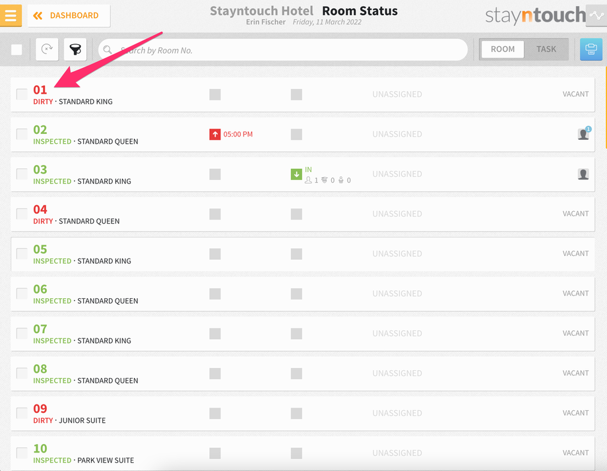Click the orange scrollbar on right edge
This screenshot has height=471, width=607.
606,108
